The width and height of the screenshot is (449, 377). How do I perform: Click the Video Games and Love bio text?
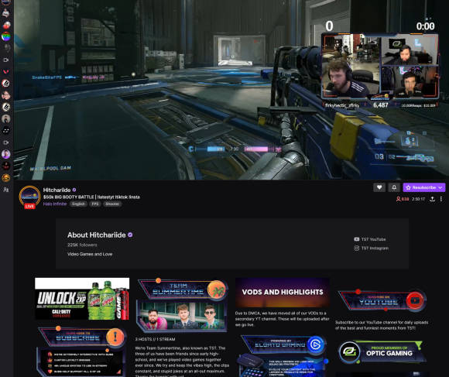coord(90,254)
